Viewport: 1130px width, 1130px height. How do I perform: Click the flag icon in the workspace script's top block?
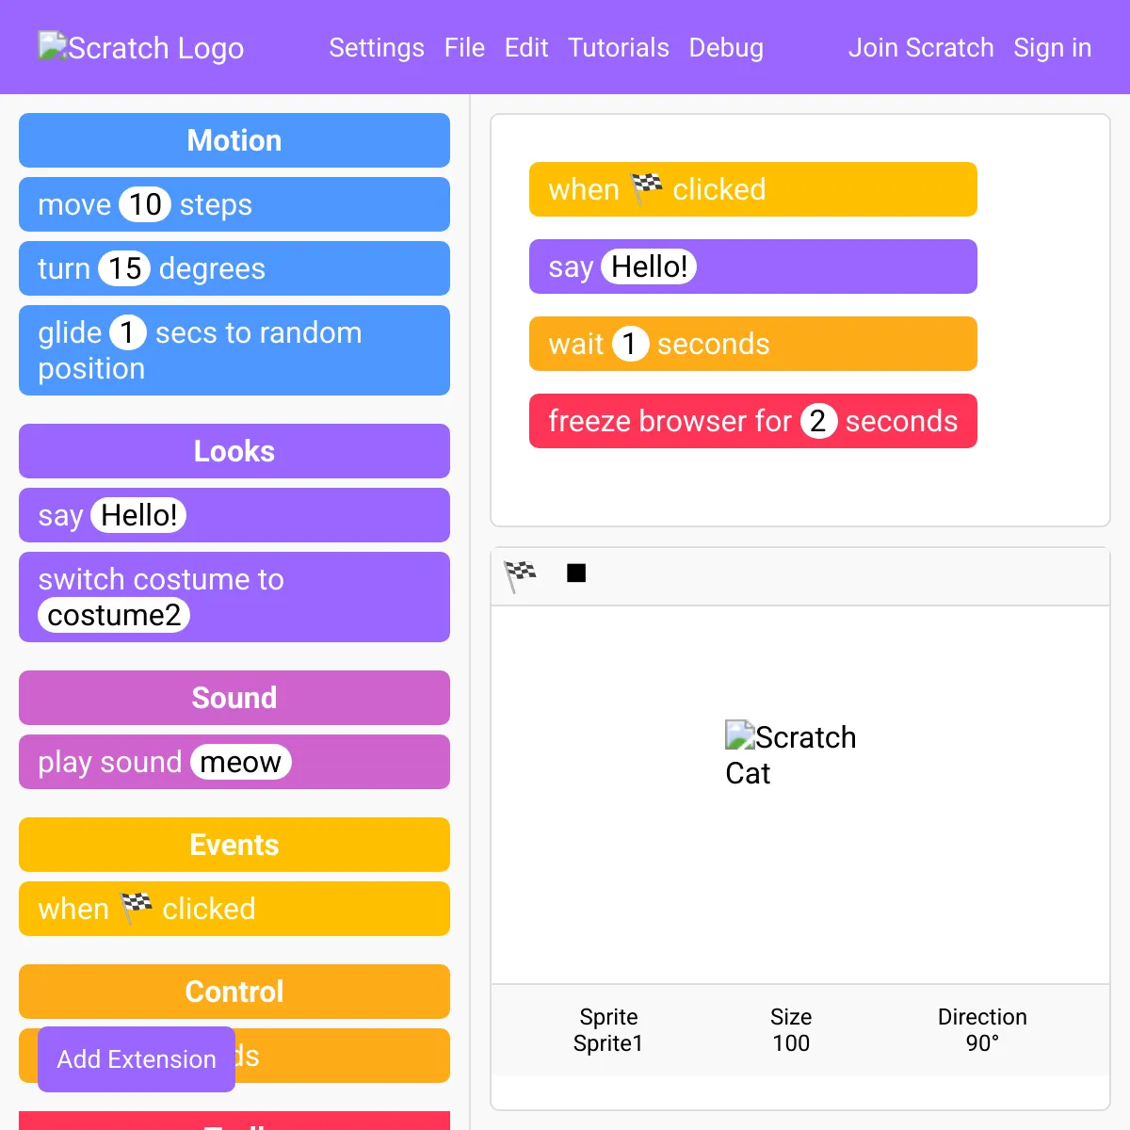(x=647, y=188)
